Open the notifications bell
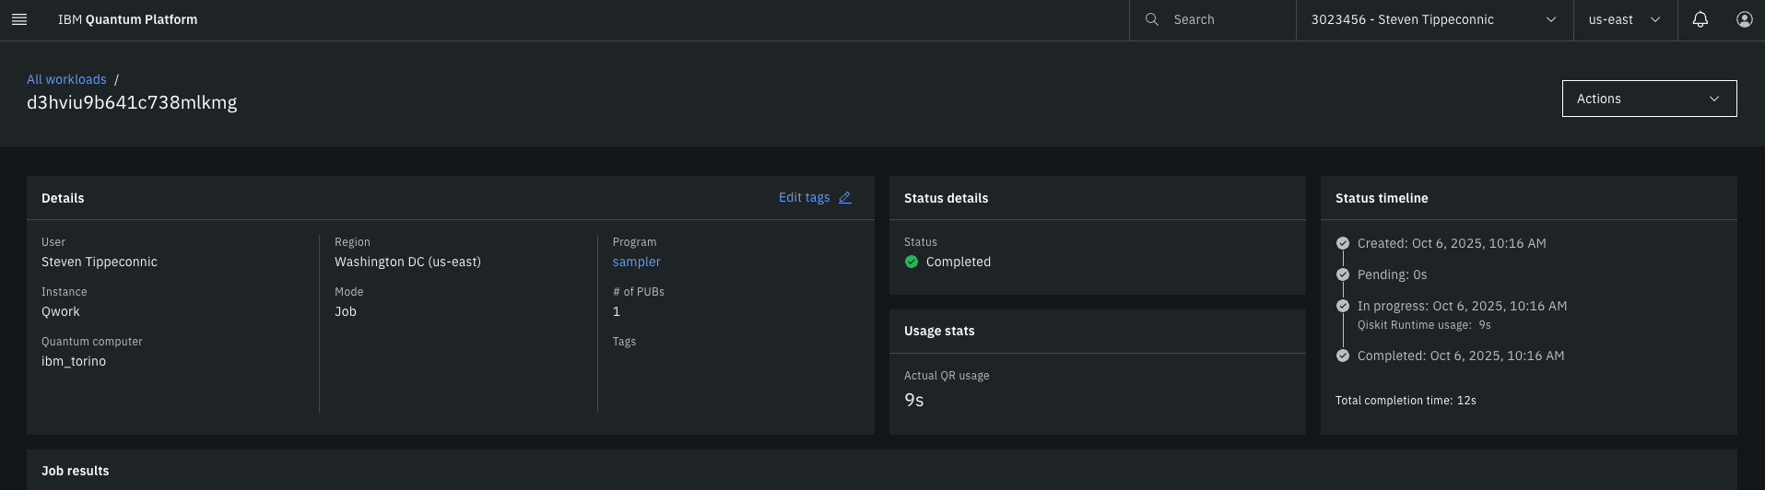This screenshot has height=490, width=1765. pos(1700,19)
